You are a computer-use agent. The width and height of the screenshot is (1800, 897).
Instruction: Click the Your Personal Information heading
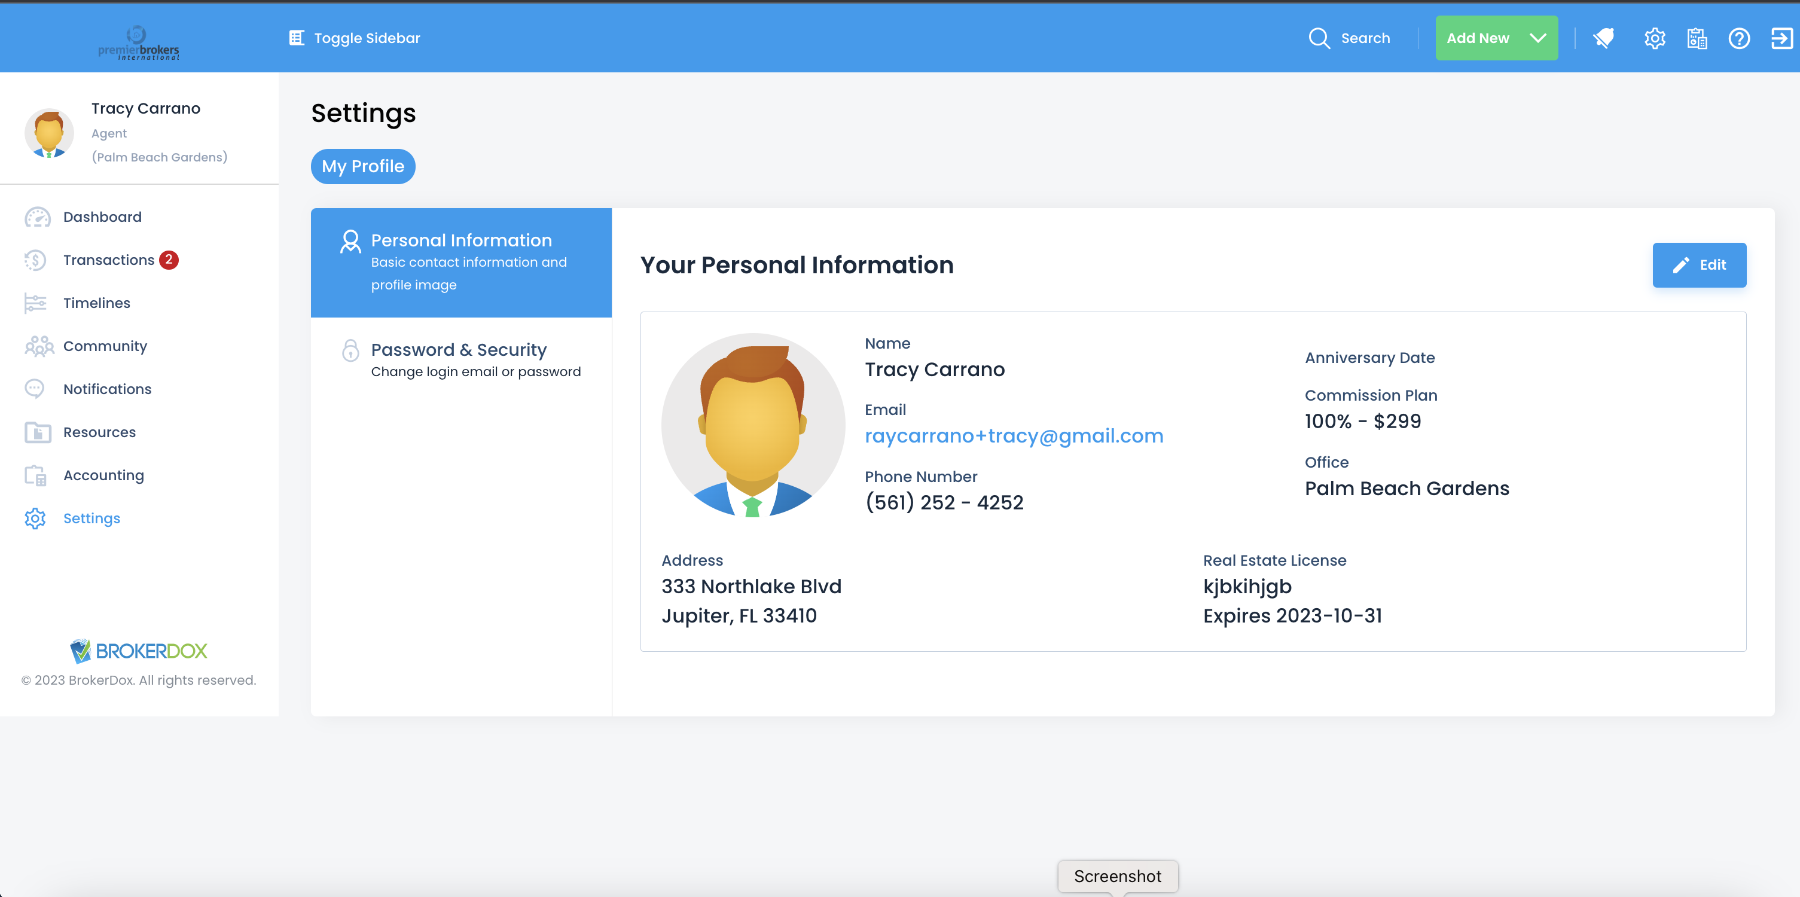pyautogui.click(x=797, y=265)
